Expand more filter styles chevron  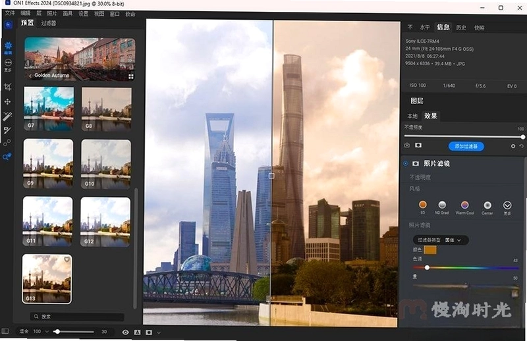pyautogui.click(x=507, y=205)
